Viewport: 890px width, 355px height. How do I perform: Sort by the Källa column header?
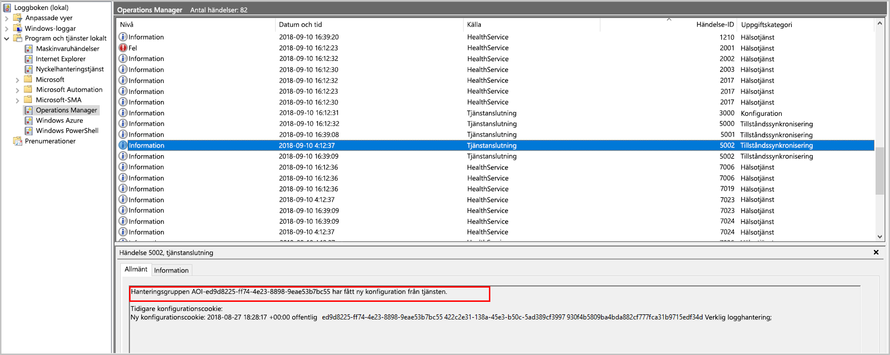click(x=531, y=25)
